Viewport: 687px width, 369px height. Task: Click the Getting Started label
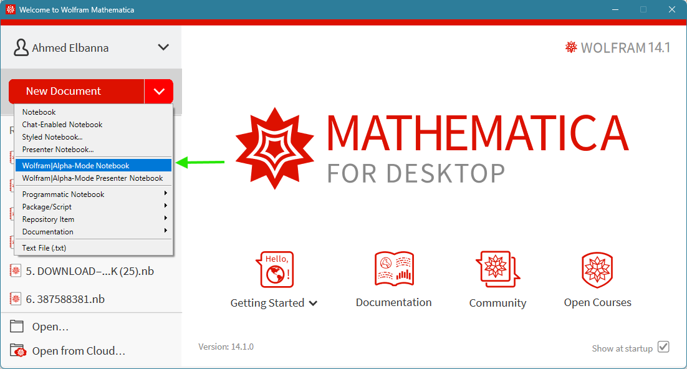point(267,303)
